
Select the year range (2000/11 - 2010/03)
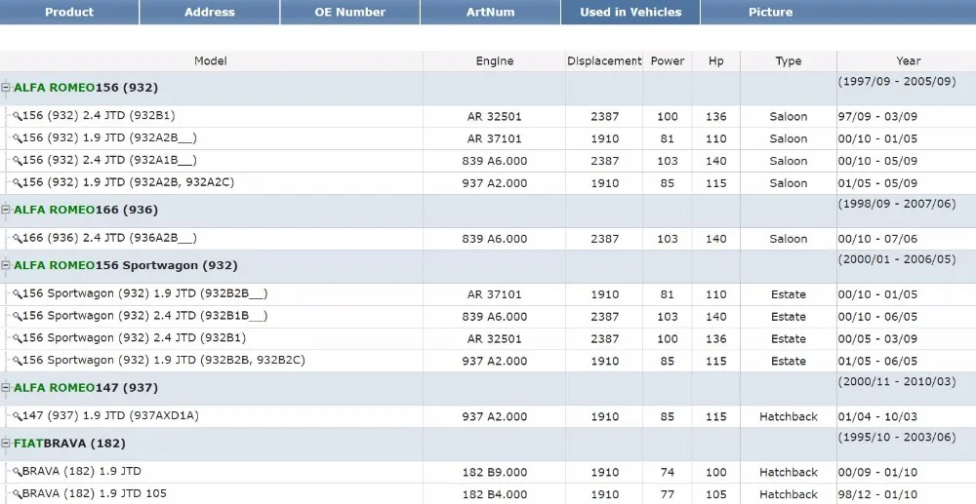coord(897,381)
